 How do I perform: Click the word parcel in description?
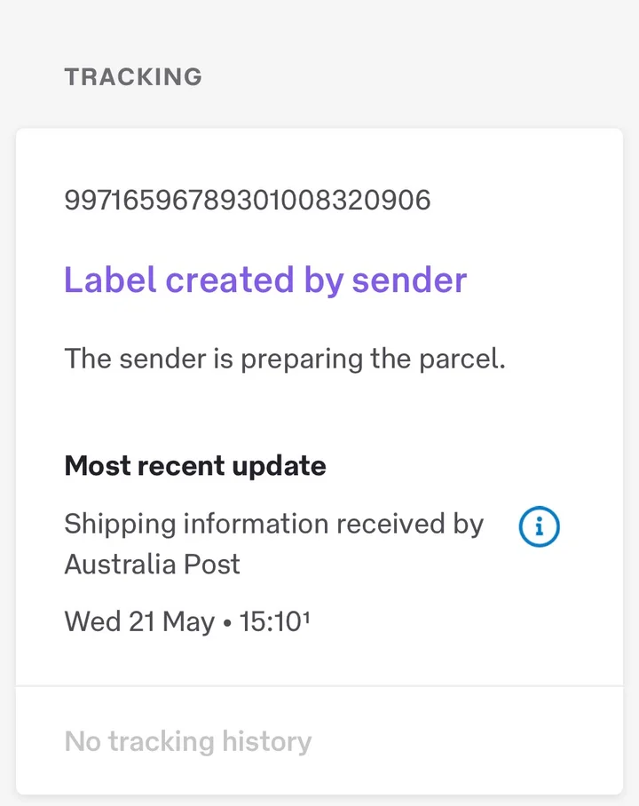pyautogui.click(x=462, y=360)
